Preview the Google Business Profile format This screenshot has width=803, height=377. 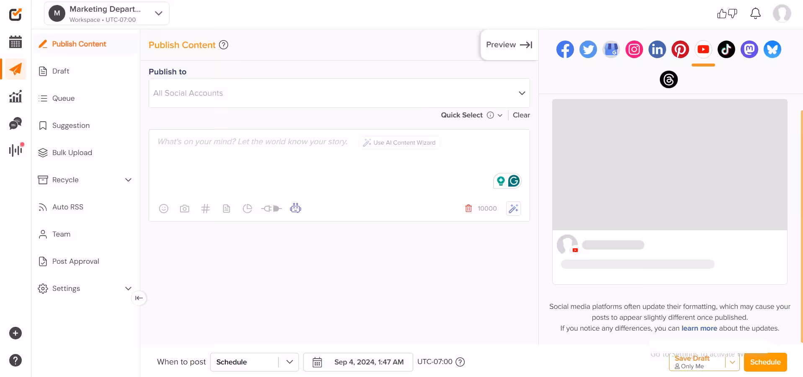(611, 49)
